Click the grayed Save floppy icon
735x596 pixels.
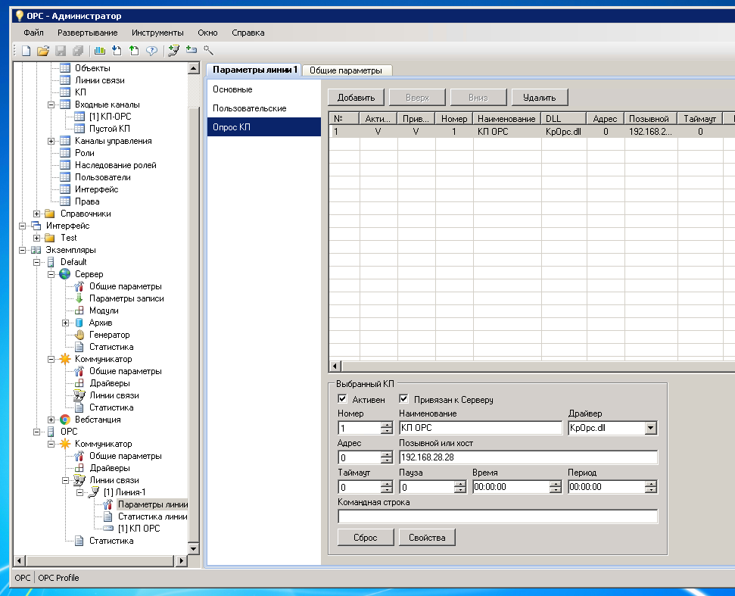61,51
